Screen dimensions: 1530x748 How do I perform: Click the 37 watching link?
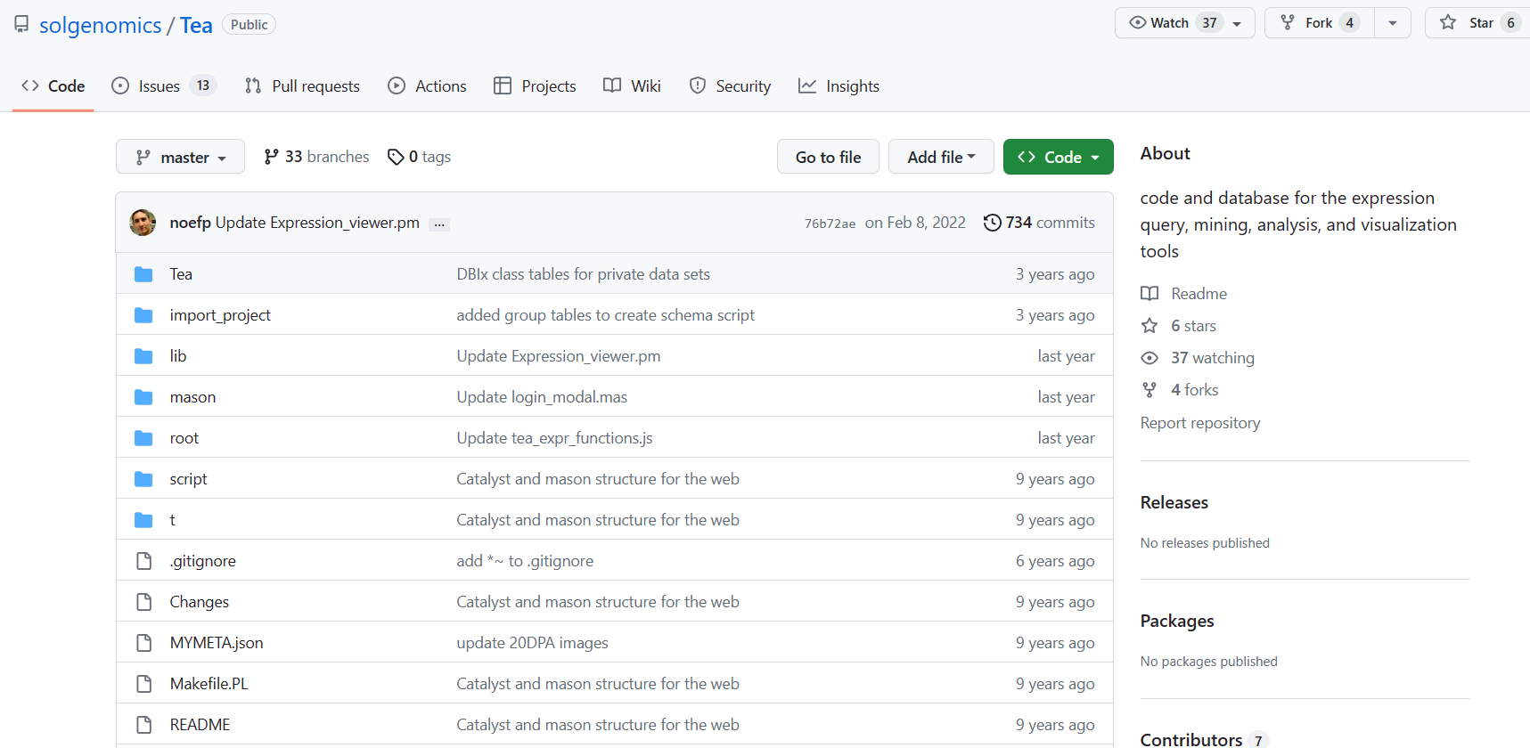1213,358
